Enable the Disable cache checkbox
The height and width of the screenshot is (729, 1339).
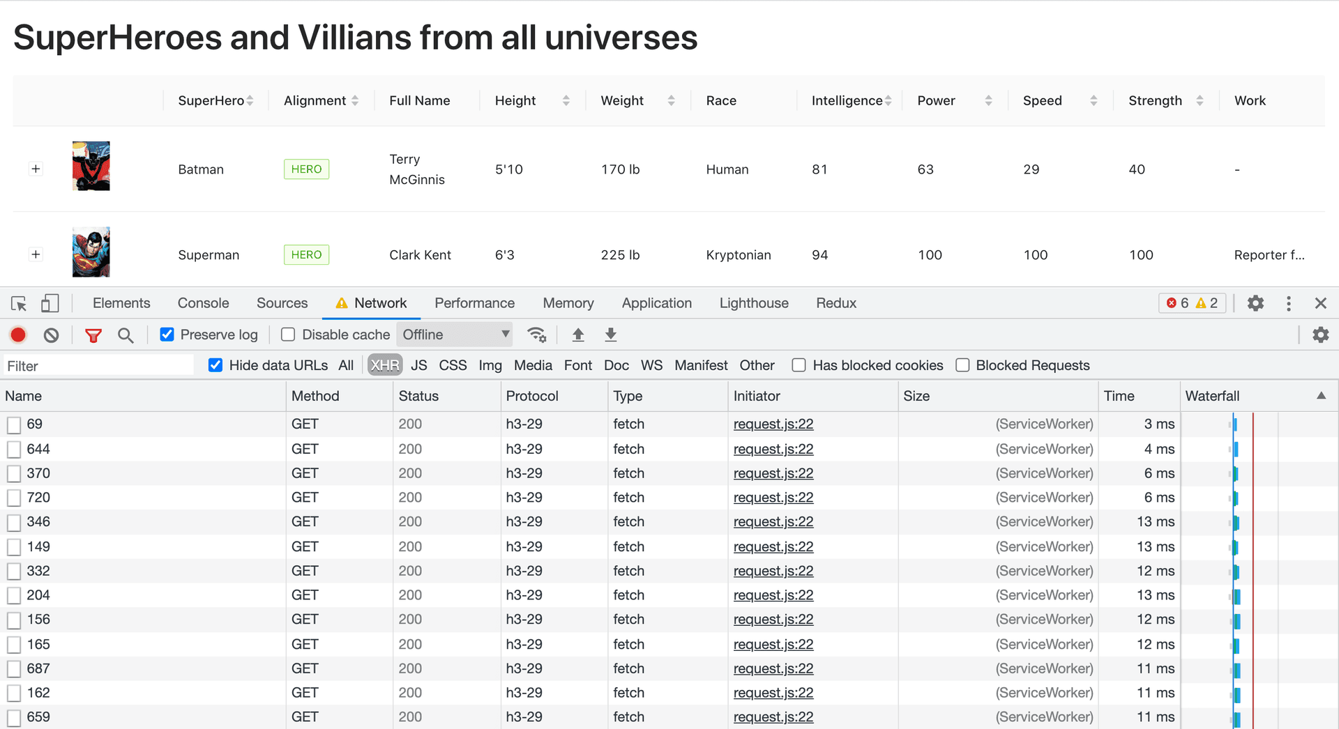click(x=288, y=335)
